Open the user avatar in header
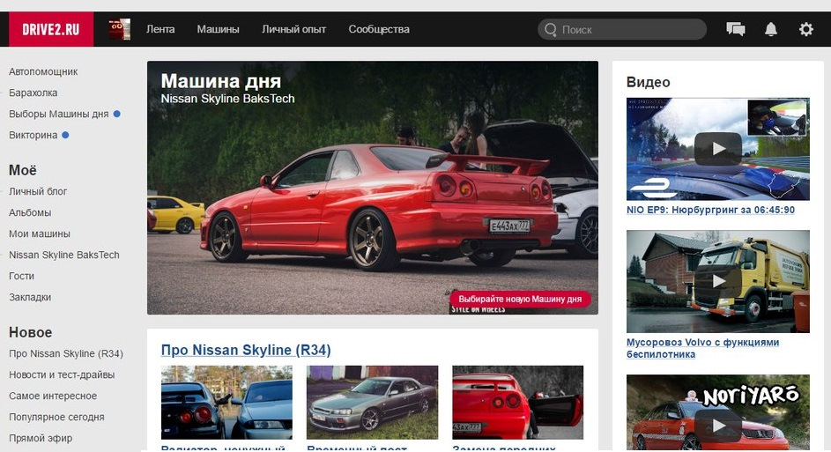Image resolution: width=831 pixels, height=452 pixels. [119, 29]
